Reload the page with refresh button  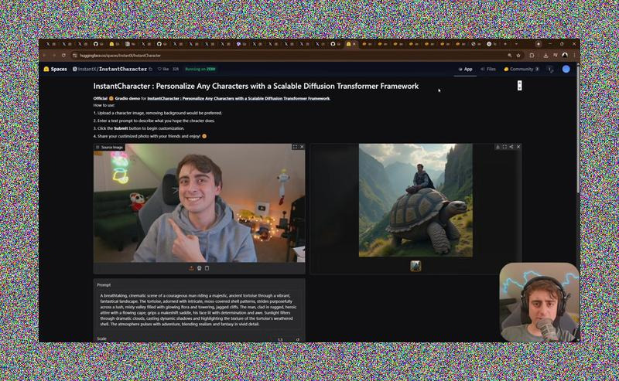(63, 56)
